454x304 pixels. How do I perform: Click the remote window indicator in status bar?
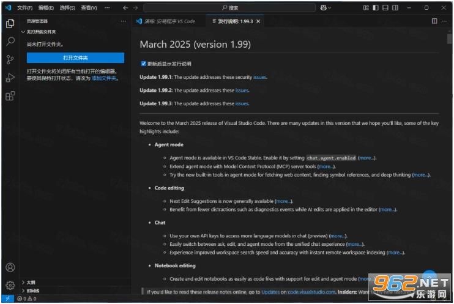[x=7, y=298]
